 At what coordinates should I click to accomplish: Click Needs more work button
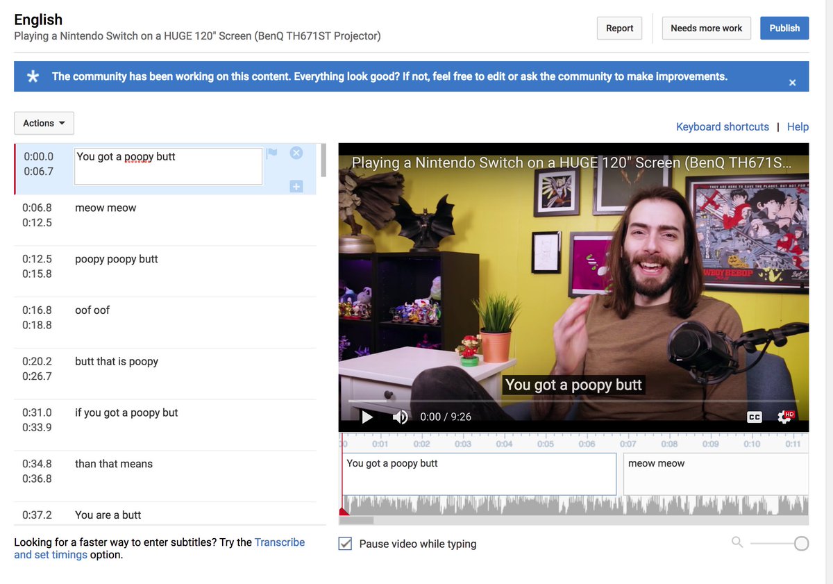706,28
